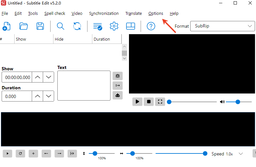256x167 pixels.
Task: Click the robot auto-translate button beside Text
Action: pos(118,95)
